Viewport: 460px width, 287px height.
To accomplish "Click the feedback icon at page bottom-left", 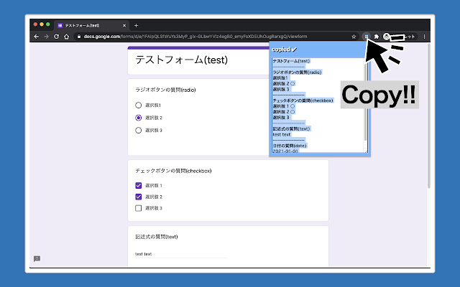I will click(37, 258).
